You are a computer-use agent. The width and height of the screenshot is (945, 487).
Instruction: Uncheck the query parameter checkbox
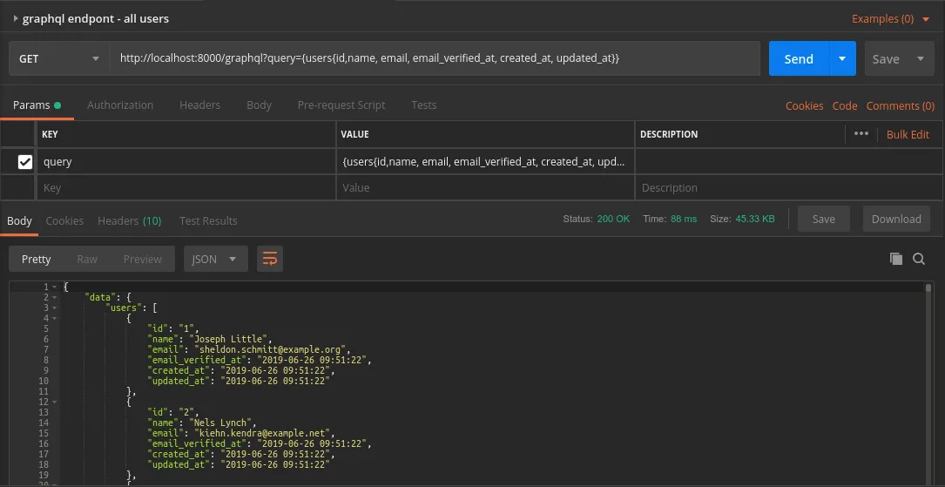[25, 161]
